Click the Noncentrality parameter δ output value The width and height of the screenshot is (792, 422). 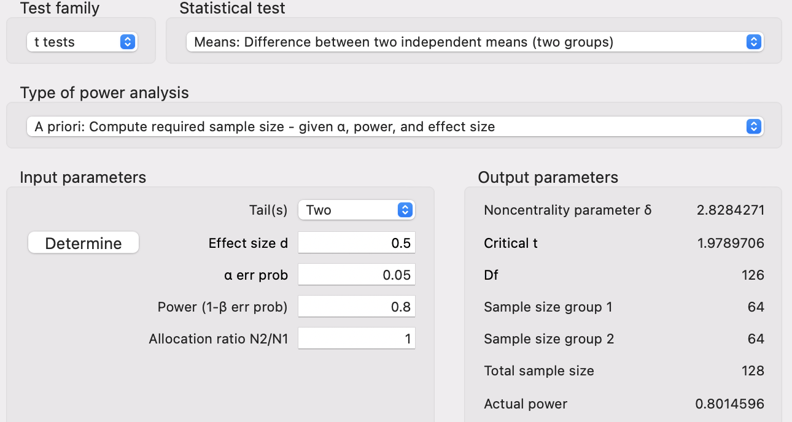730,210
